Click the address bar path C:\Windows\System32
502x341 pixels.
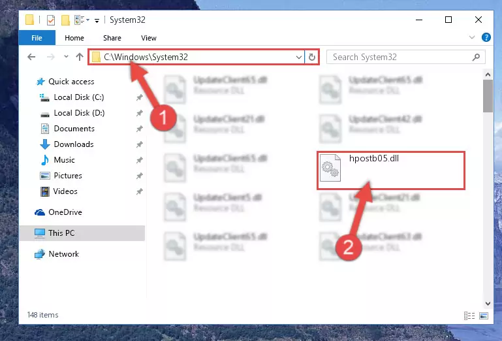point(146,57)
